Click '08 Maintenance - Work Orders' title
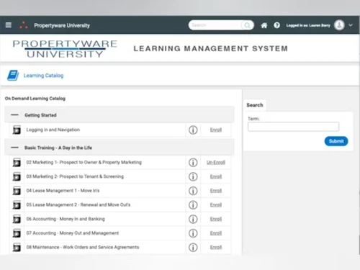 (x=83, y=248)
